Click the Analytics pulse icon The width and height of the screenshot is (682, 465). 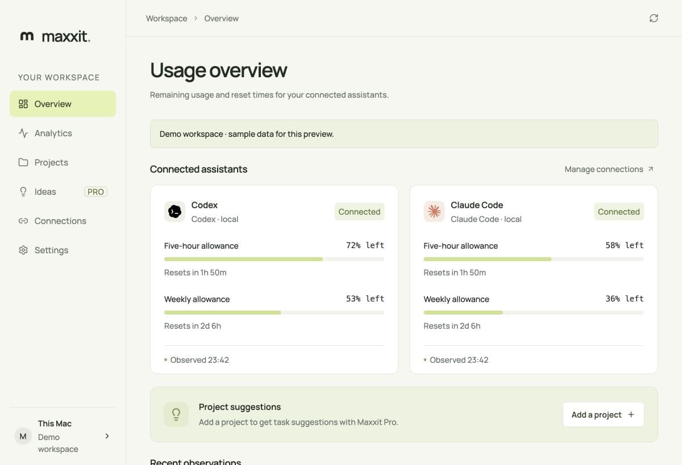tap(23, 133)
